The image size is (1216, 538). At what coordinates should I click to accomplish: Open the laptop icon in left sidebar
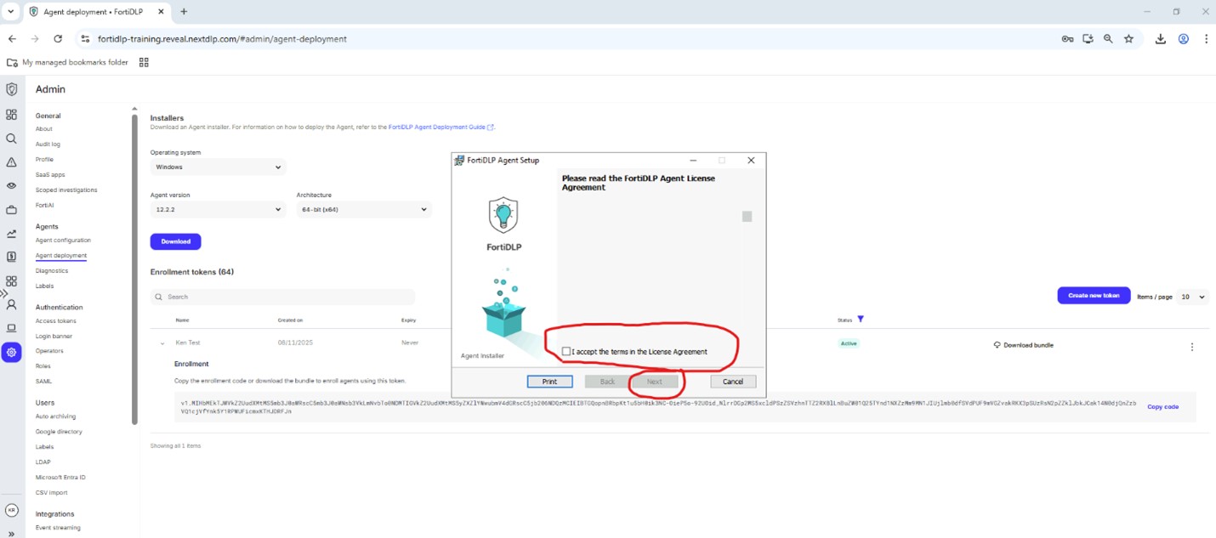pos(11,328)
